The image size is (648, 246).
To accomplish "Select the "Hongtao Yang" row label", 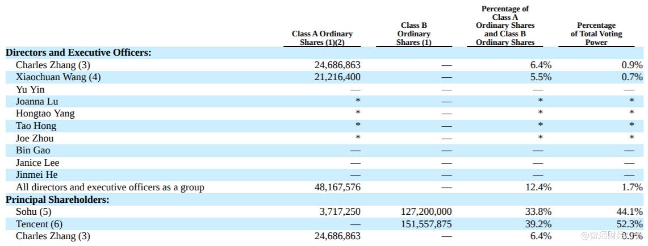I will pyautogui.click(x=45, y=114).
